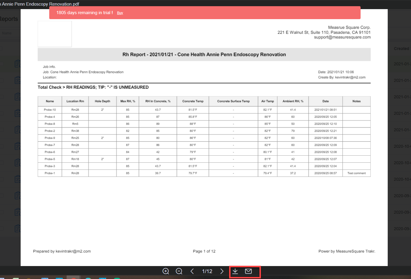
Task: Click the Rm5 location cell
Action: tap(75, 124)
